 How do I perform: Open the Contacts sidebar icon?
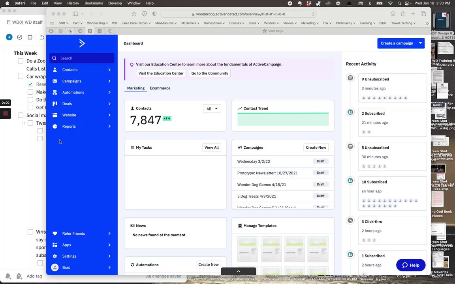coord(55,69)
